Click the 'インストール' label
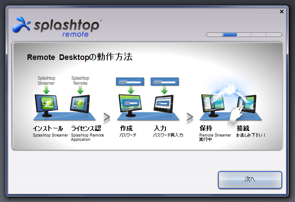This screenshot has width=295, height=202. click(x=48, y=128)
